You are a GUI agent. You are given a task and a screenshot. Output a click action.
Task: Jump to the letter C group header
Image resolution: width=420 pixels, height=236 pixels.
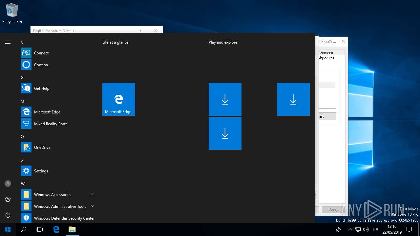(x=22, y=42)
